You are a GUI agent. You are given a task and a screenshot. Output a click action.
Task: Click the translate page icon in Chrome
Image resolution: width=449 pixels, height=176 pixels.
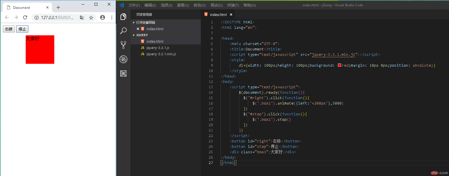tap(82, 17)
